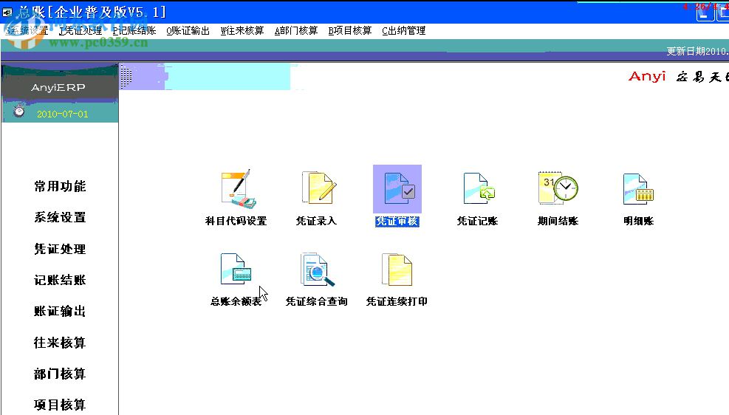The image size is (729, 415).
Task: Open the 期间结账 calendar clock icon
Action: [x=558, y=188]
